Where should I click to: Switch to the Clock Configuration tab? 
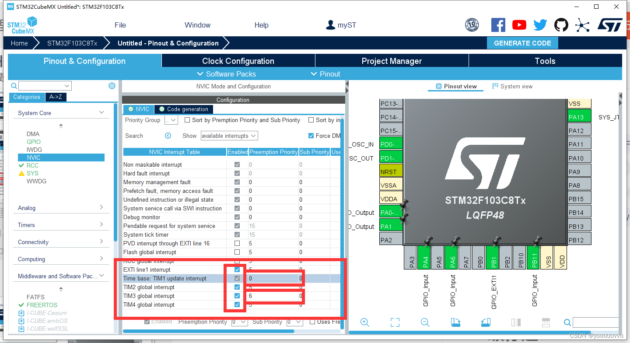coord(238,61)
